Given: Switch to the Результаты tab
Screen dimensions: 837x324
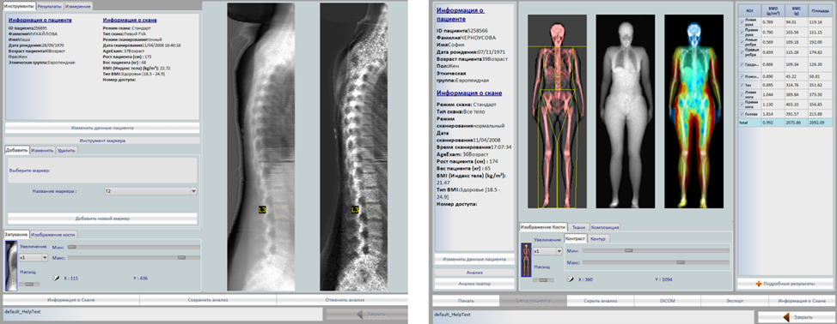Looking at the screenshot, I should tap(50, 6).
